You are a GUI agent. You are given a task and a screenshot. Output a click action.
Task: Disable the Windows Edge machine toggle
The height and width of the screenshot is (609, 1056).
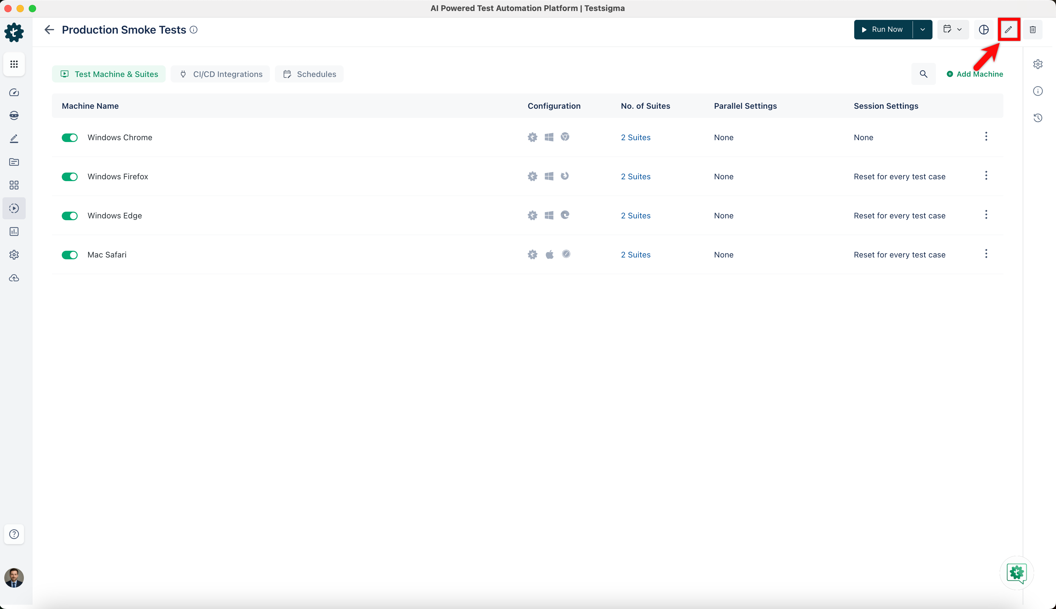coord(69,216)
